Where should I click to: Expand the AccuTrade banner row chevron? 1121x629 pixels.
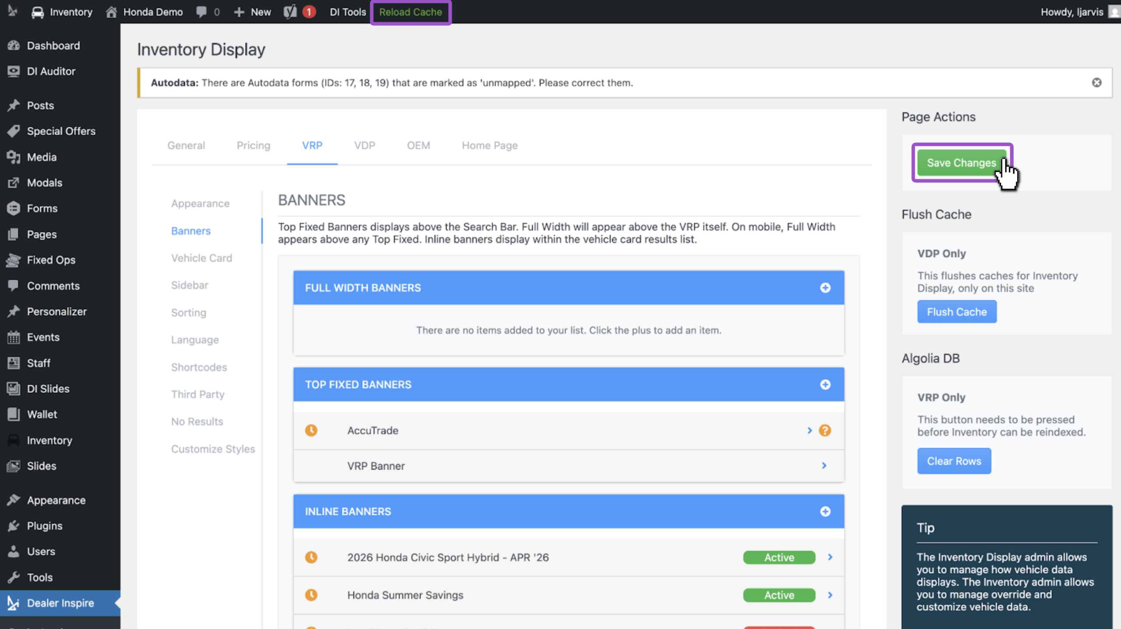pyautogui.click(x=809, y=430)
